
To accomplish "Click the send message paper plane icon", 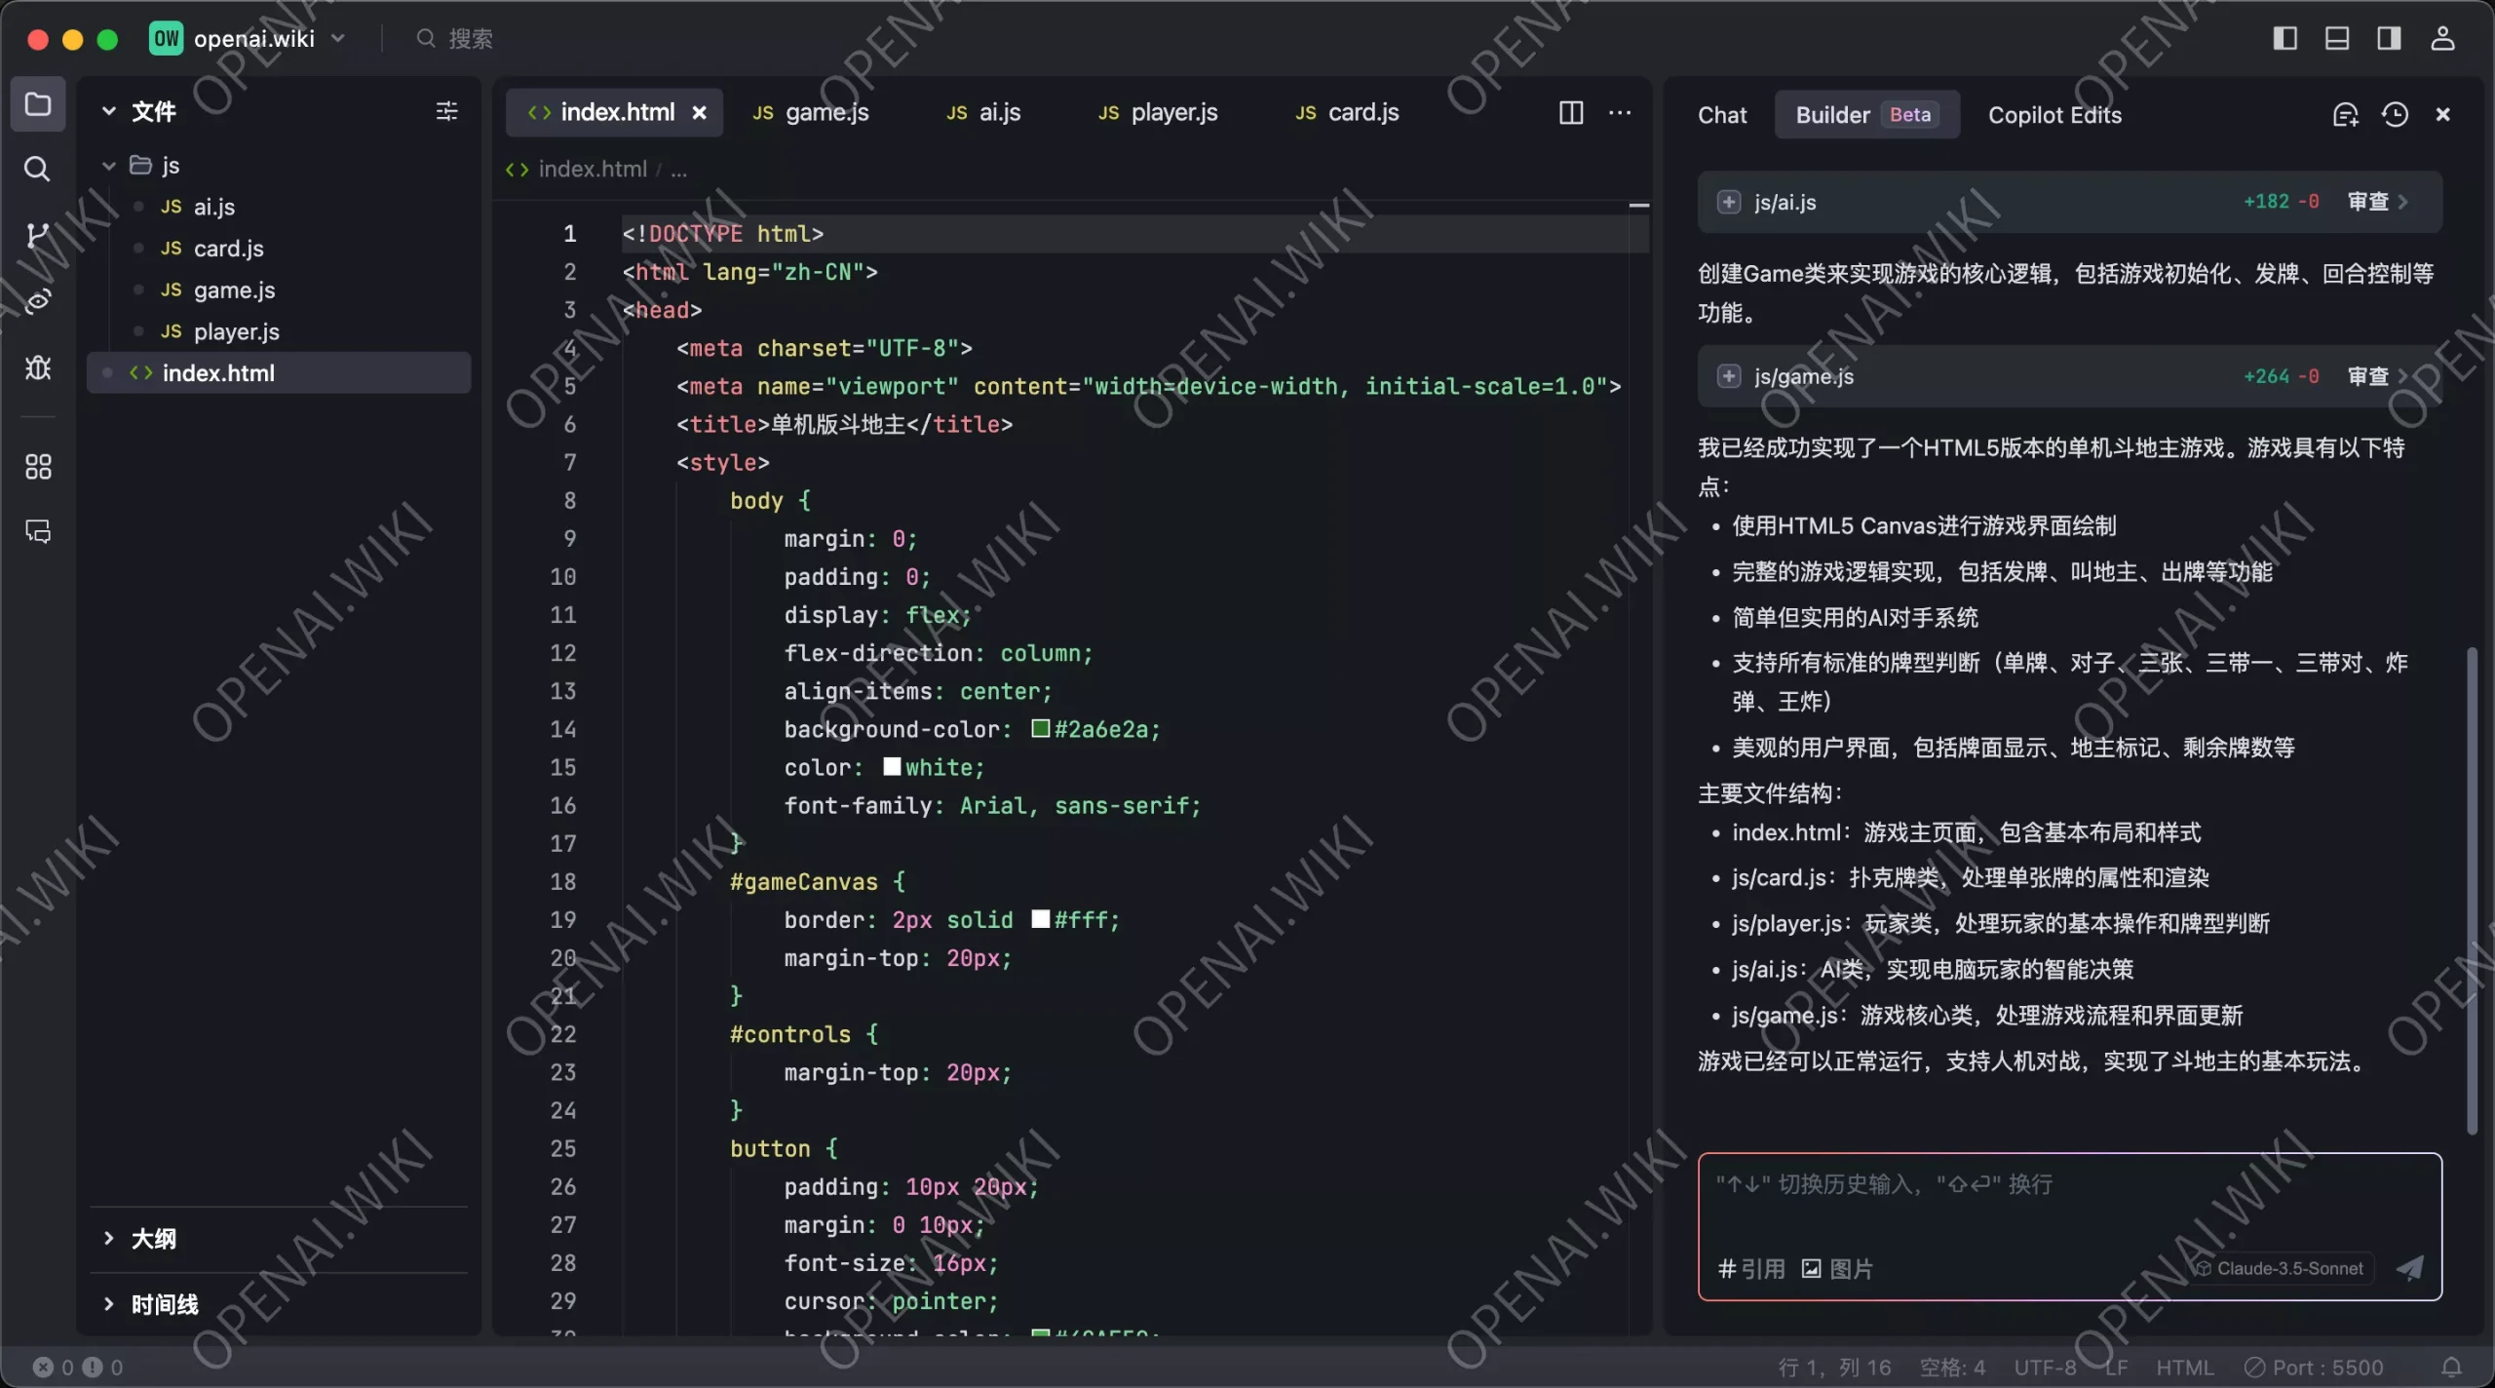I will click(2410, 1267).
